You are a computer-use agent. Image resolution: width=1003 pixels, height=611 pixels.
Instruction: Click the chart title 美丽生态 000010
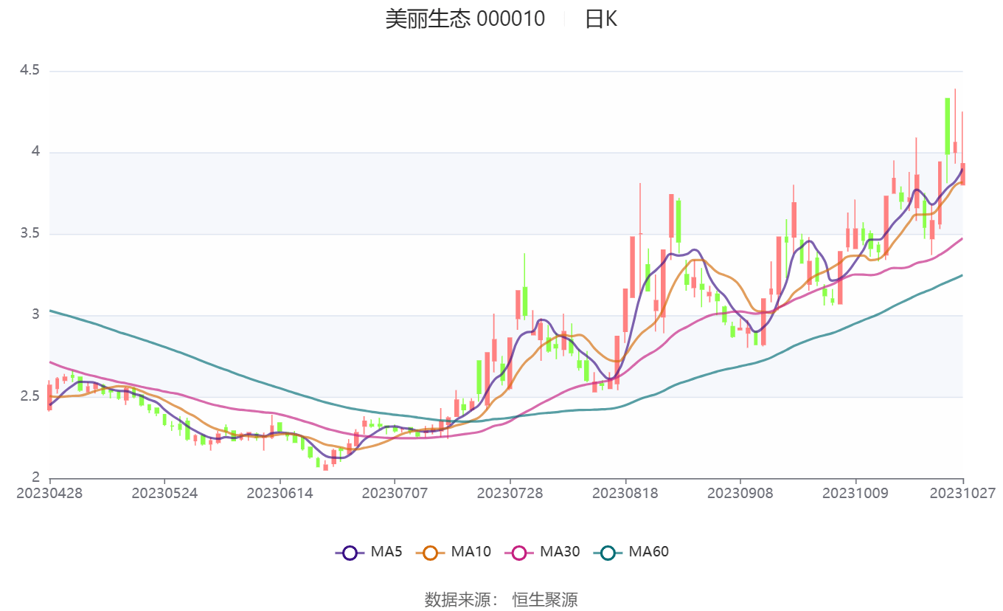point(465,19)
